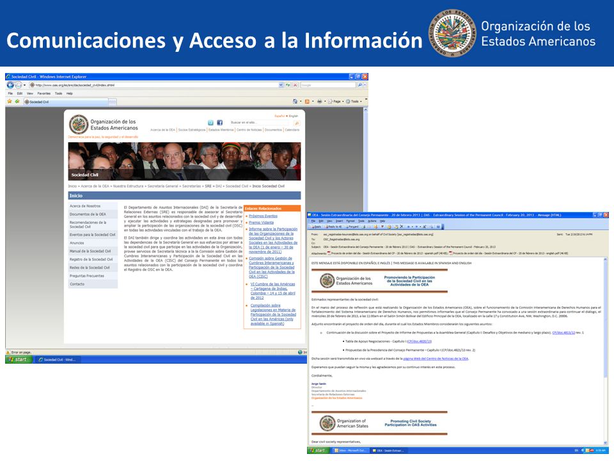
Task: Open Acerca de Nosotros in sidebar menu
Action: tap(93, 206)
